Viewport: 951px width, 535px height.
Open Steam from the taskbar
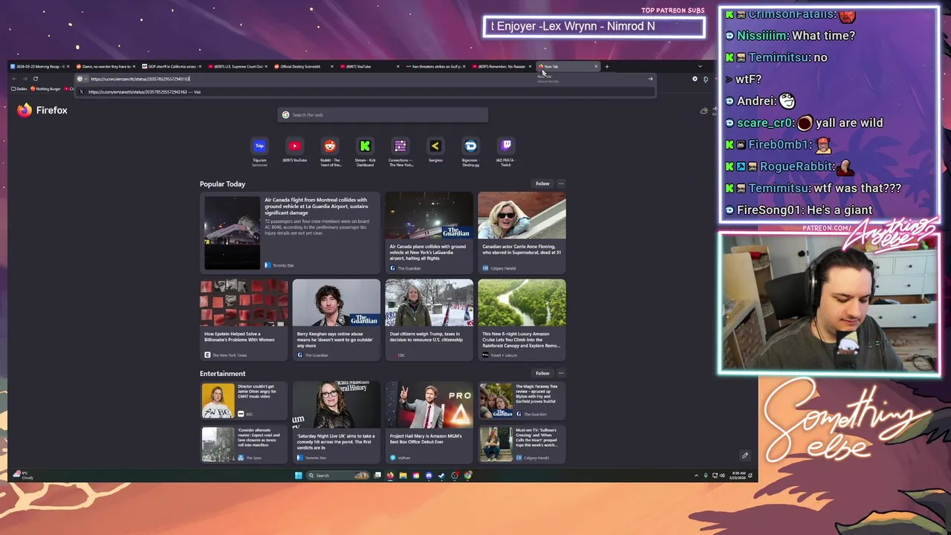[x=442, y=476]
